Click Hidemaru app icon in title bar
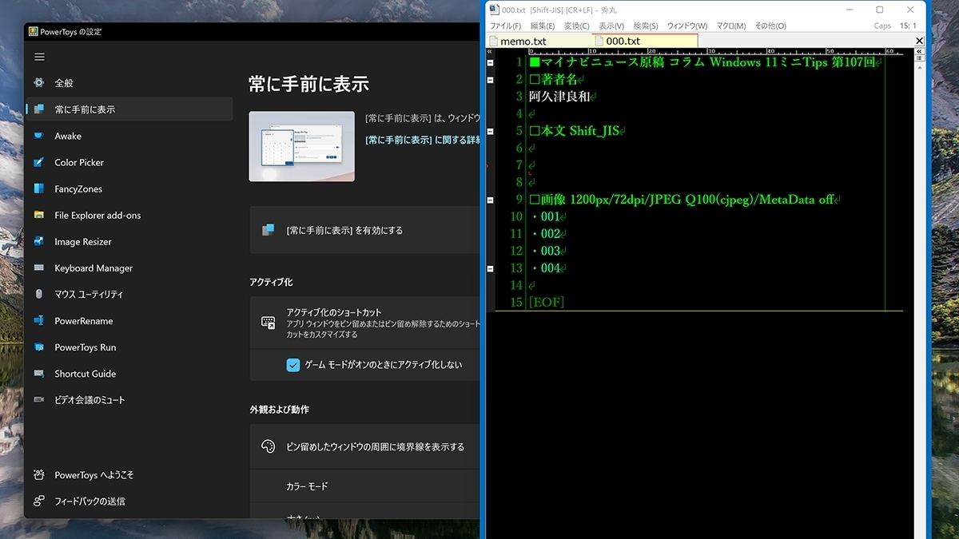959x539 pixels. [494, 10]
